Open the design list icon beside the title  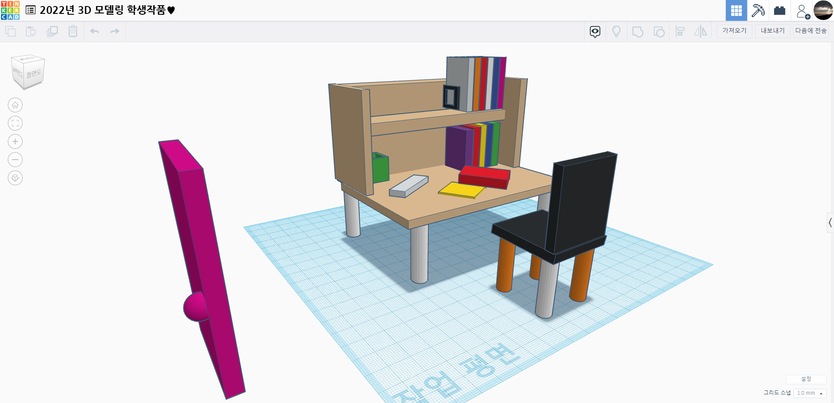coord(30,10)
